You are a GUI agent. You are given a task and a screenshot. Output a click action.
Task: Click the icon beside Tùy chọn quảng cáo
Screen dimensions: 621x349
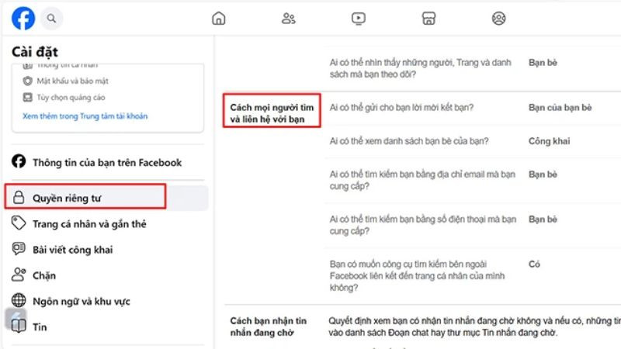pyautogui.click(x=27, y=98)
